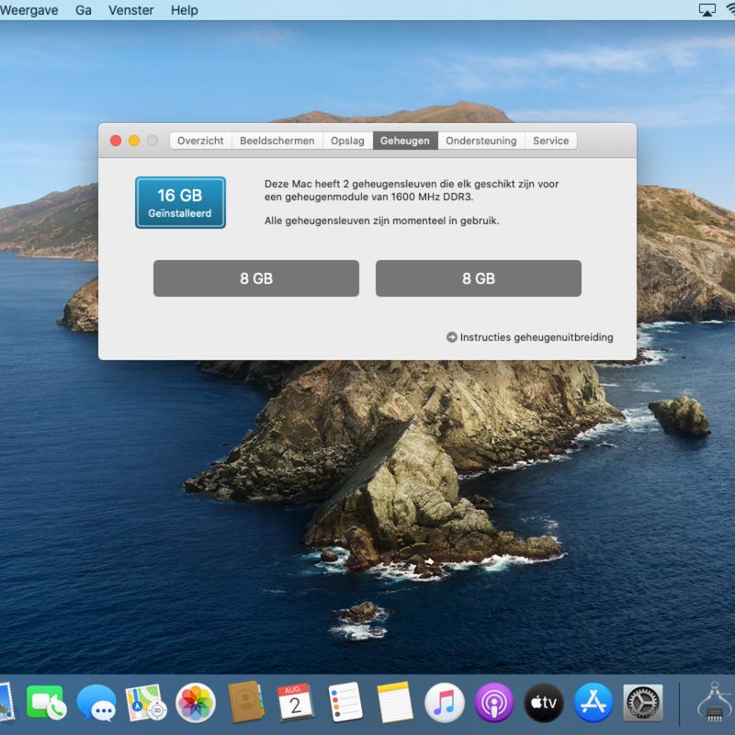The height and width of the screenshot is (735, 735).
Task: Open Podcasts from the Dock
Action: tap(494, 703)
